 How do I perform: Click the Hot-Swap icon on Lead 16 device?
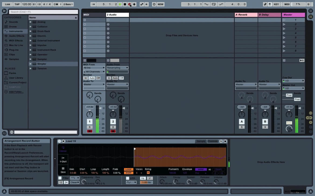coord(221,141)
